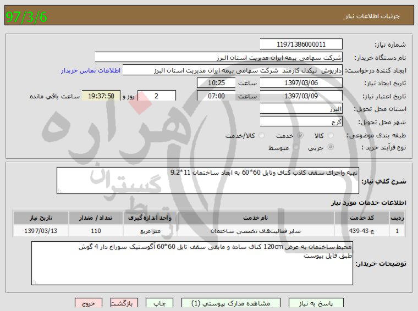
Task: Click the ردیف column header
Action: (x=397, y=218)
